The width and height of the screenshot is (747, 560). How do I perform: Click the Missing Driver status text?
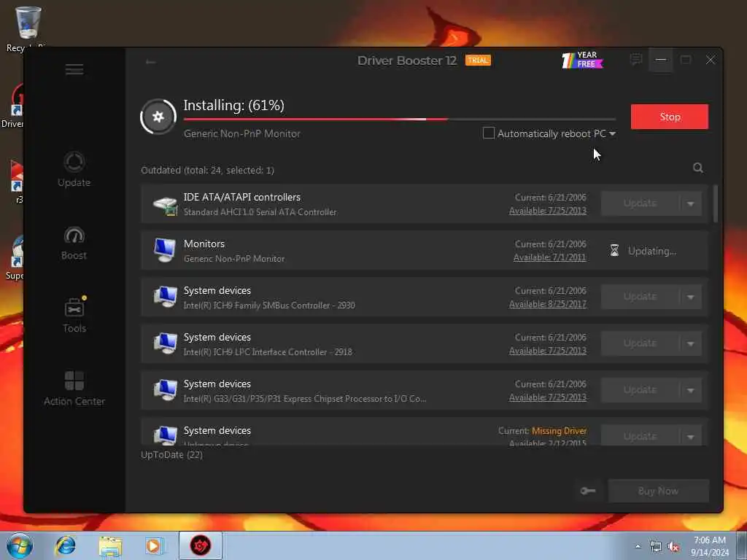tap(559, 431)
